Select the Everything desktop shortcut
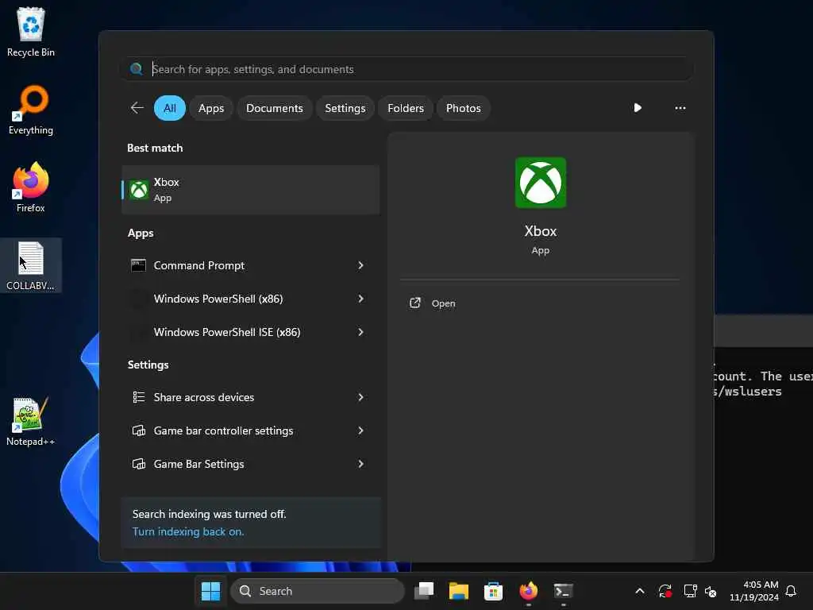Viewport: 813px width, 610px height. tap(31, 110)
